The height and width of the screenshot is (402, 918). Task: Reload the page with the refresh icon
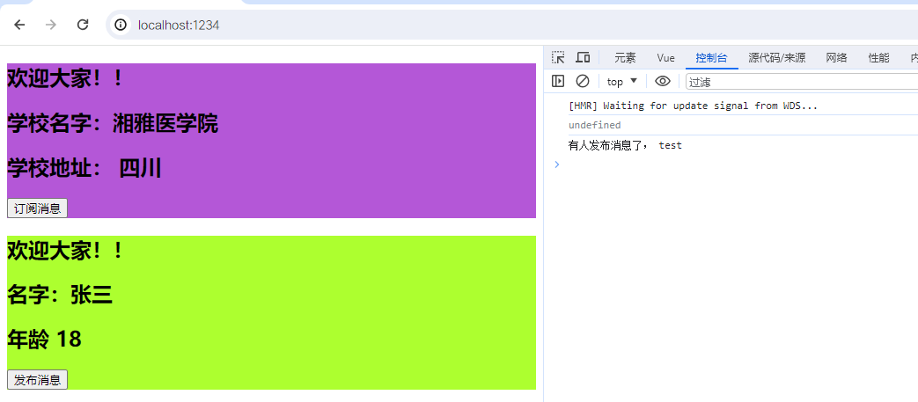pyautogui.click(x=83, y=25)
